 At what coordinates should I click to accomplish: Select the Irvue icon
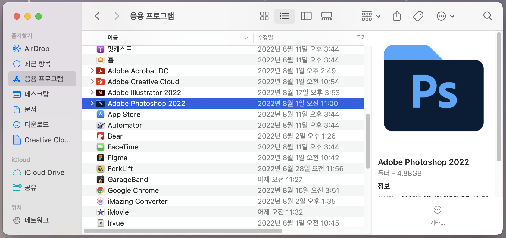101,223
